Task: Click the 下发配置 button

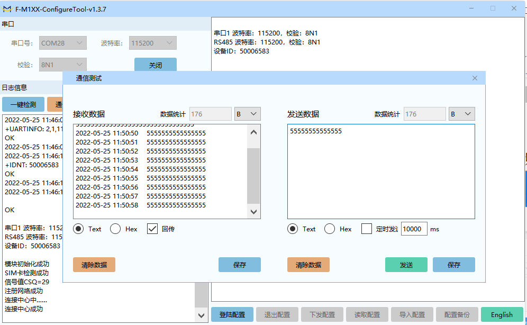Action: click(322, 314)
